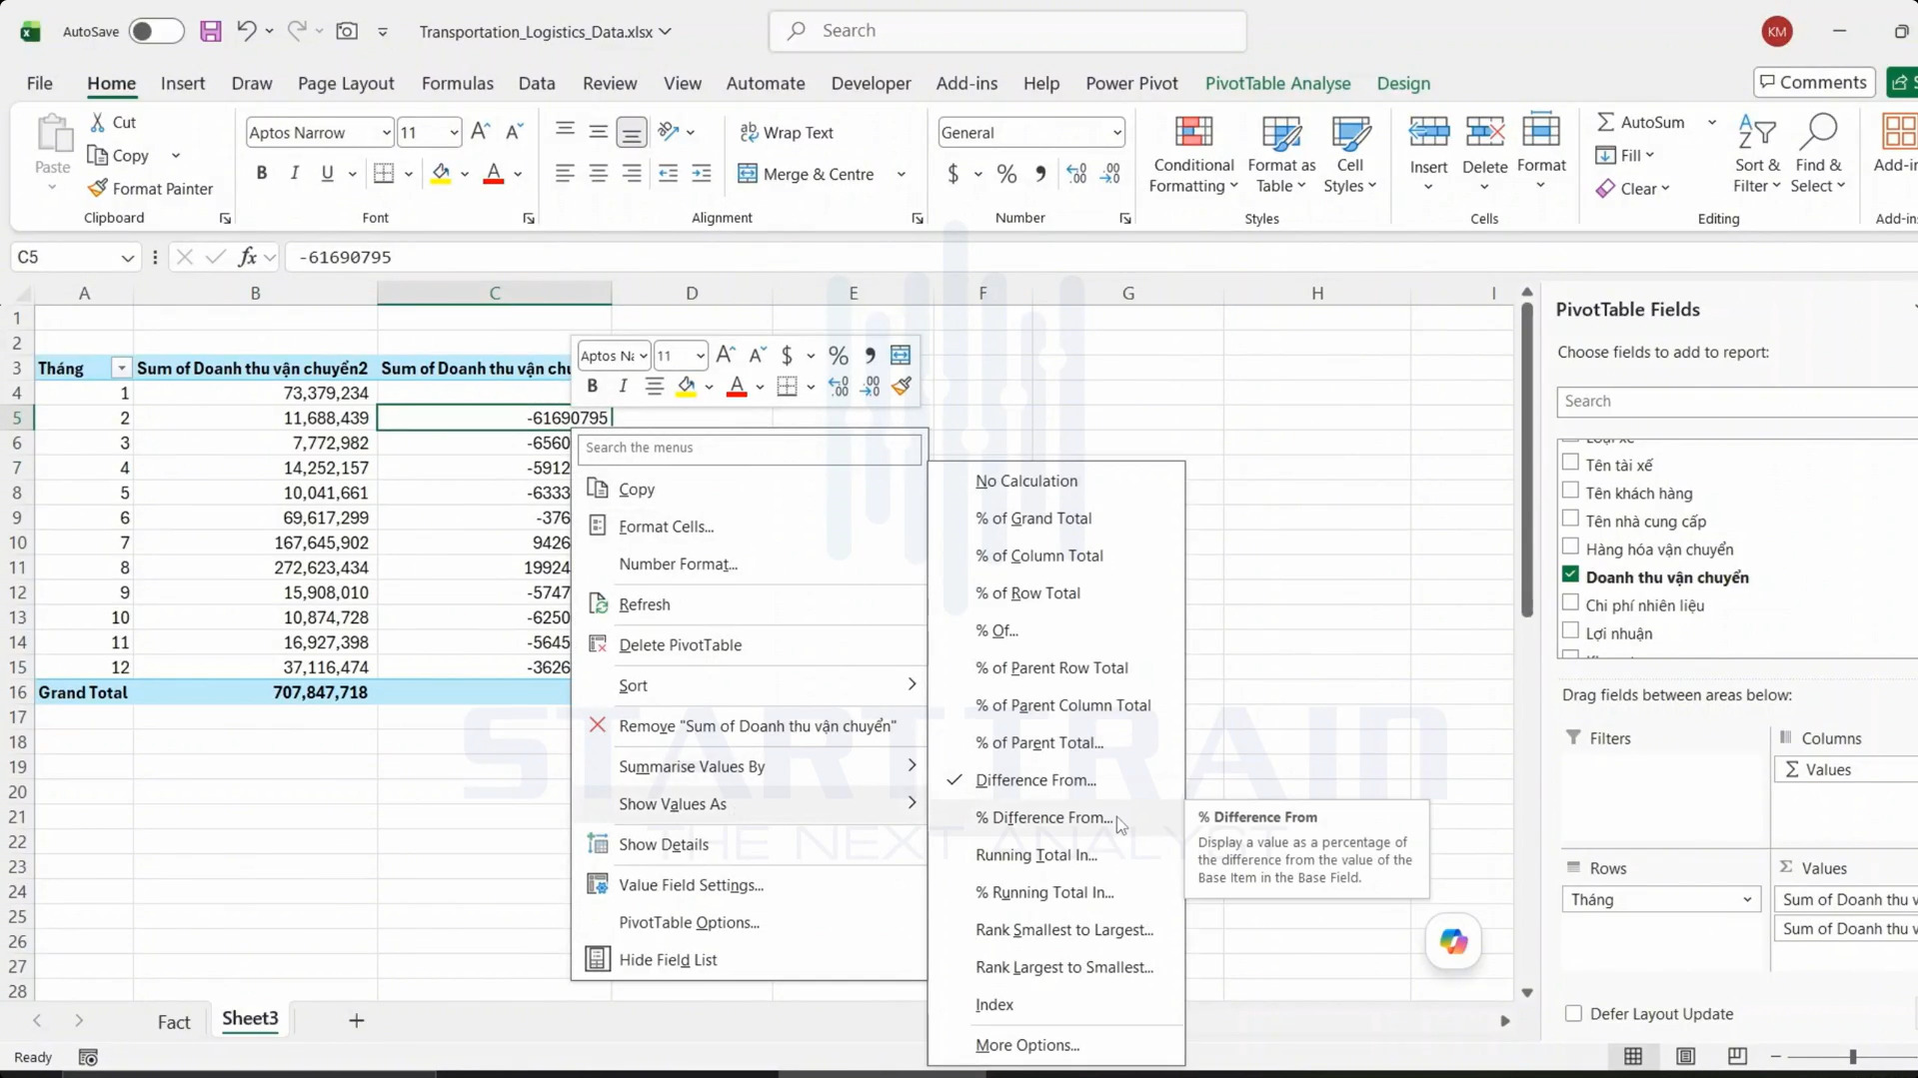This screenshot has height=1078, width=1918.
Task: Click the Format Painter brush icon
Action: coord(97,188)
